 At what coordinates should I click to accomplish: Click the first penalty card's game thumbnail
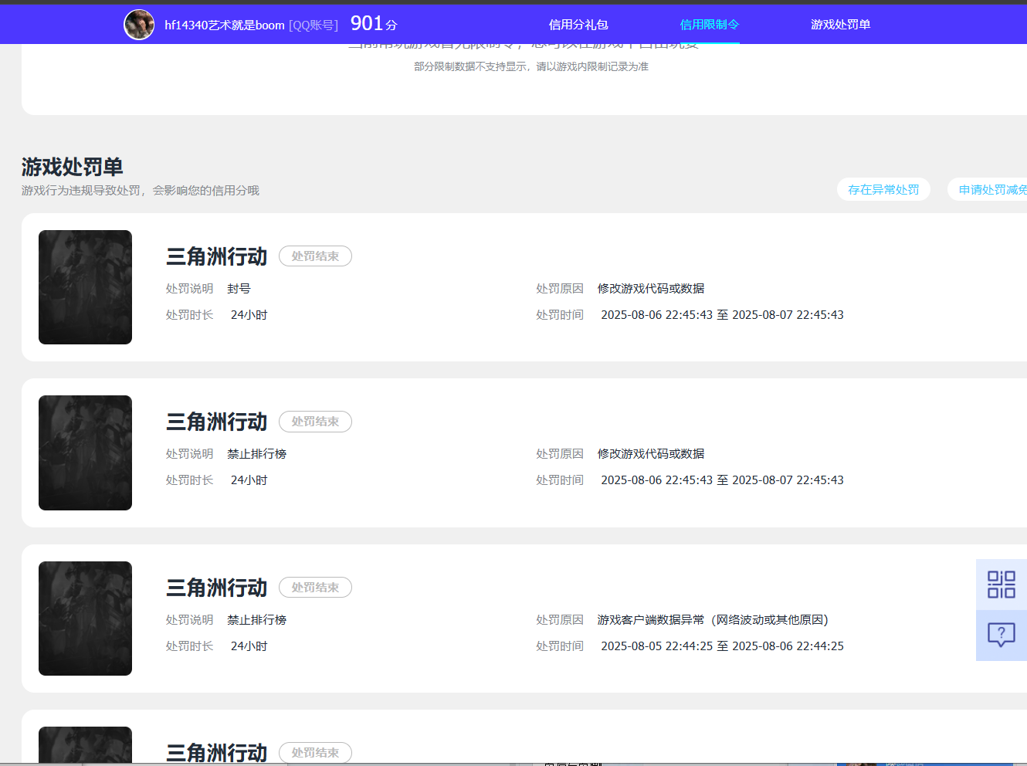tap(85, 286)
